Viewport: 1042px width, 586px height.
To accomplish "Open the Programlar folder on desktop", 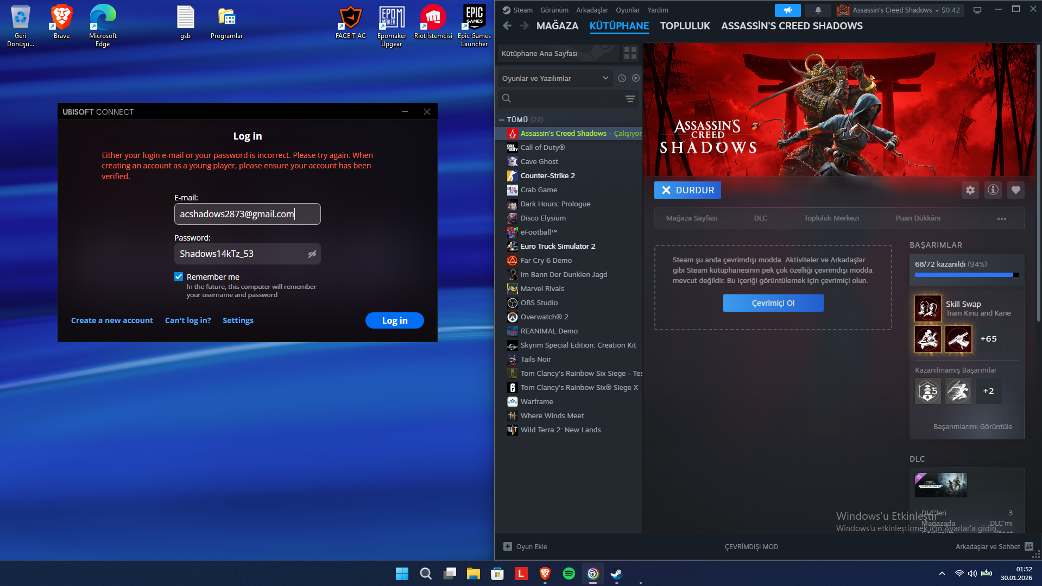I will [226, 22].
